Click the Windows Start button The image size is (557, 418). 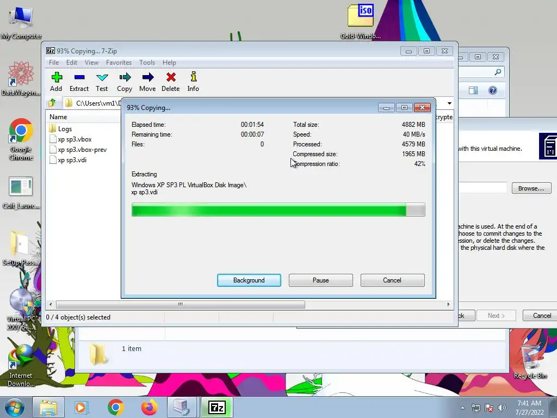click(x=14, y=407)
